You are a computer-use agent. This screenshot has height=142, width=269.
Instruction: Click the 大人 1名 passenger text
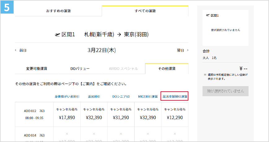(209, 58)
